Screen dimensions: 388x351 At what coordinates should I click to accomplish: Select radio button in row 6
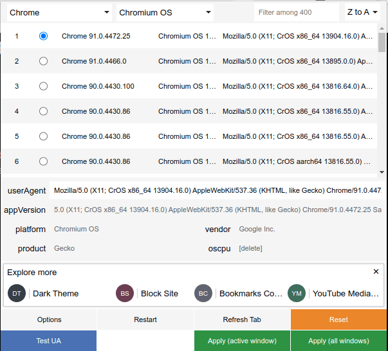point(43,161)
